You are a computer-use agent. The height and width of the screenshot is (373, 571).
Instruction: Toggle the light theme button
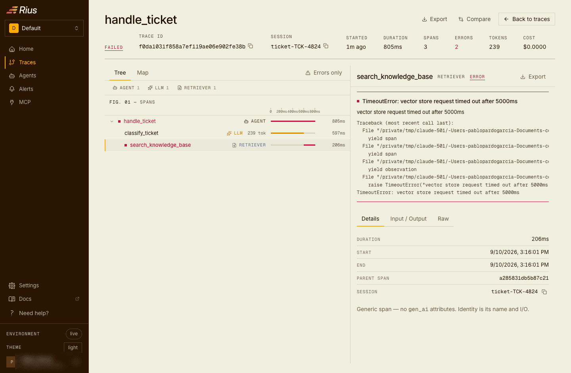point(73,348)
